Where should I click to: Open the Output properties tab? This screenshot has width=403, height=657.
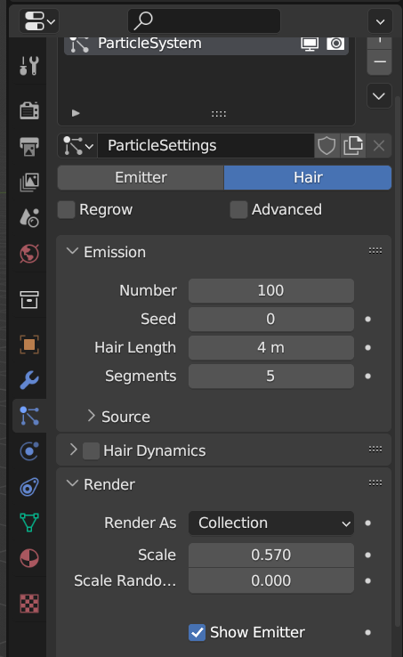coord(29,146)
